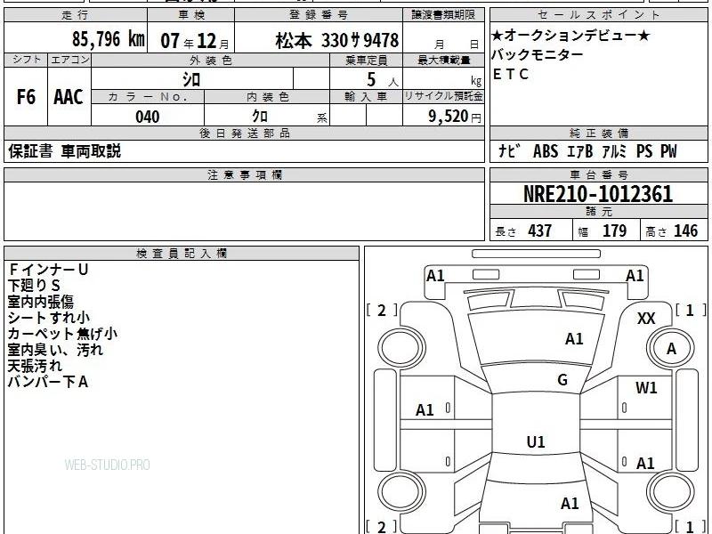Select the color number 040

click(x=148, y=117)
